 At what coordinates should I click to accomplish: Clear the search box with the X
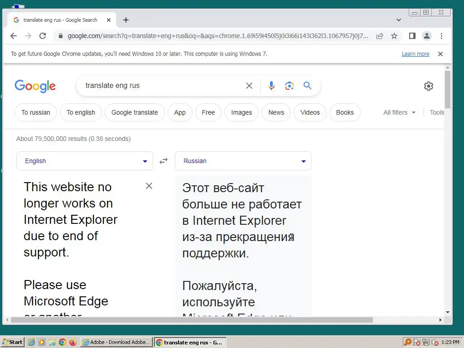(x=249, y=86)
